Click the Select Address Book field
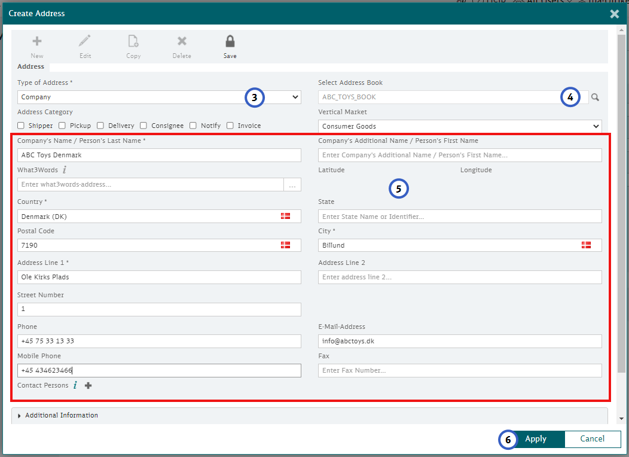 (x=453, y=97)
